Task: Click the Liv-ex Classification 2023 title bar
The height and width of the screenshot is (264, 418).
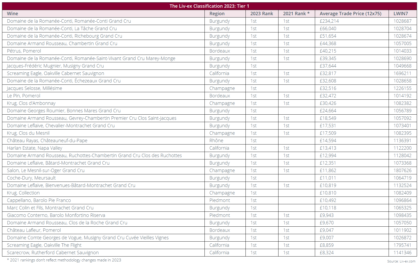Action: point(209,6)
